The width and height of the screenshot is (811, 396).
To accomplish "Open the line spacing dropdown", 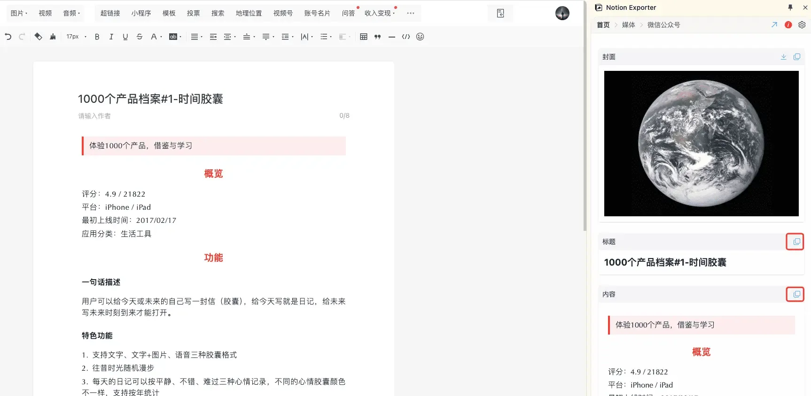I will coord(288,37).
